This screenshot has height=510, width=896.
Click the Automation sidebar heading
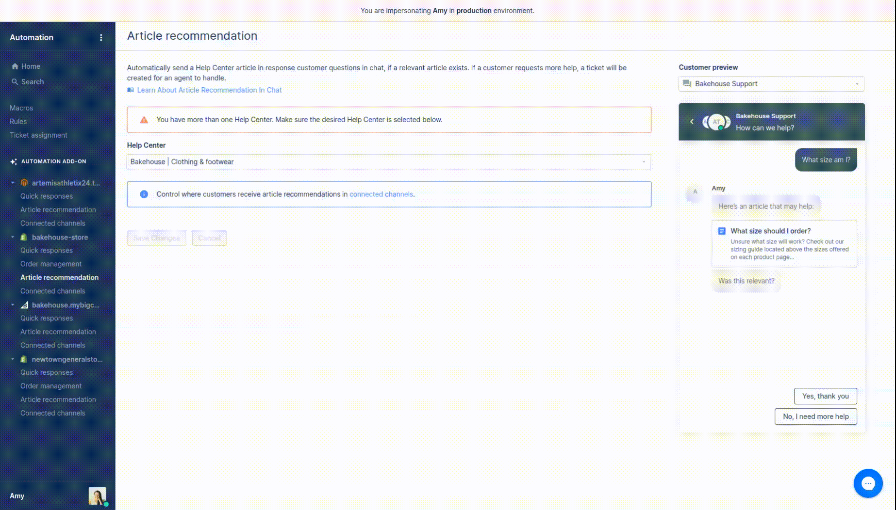[x=32, y=37]
